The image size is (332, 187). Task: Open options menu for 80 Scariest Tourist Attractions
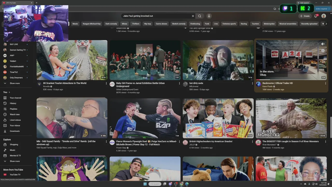pyautogui.click(x=106, y=83)
